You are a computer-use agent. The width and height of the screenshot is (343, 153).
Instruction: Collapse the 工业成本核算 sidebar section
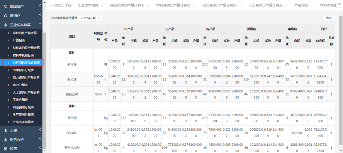[x=40, y=24]
